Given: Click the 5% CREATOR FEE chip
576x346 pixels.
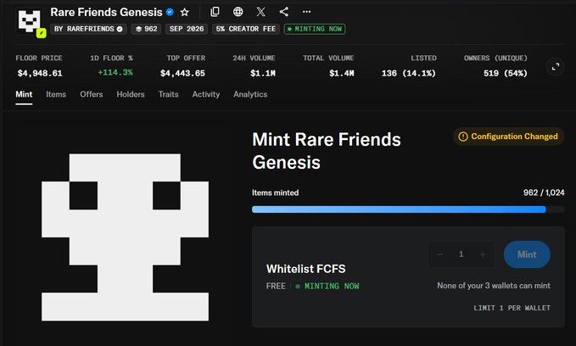Looking at the screenshot, I should 246,29.
